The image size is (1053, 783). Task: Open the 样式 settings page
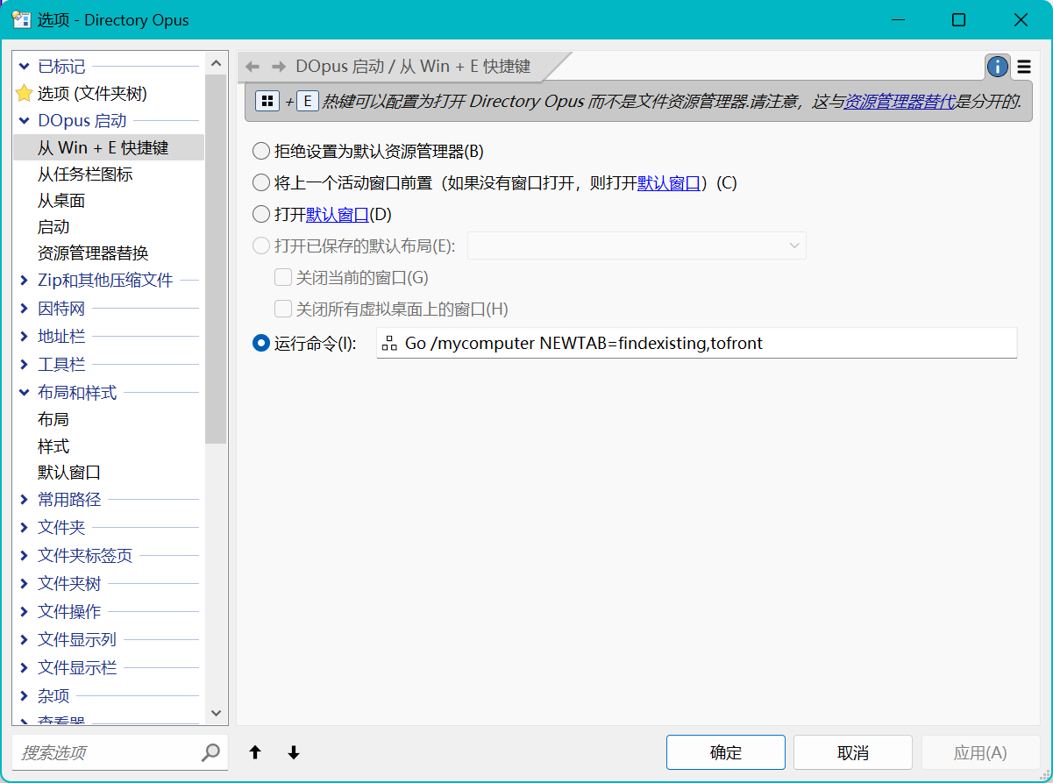point(53,446)
